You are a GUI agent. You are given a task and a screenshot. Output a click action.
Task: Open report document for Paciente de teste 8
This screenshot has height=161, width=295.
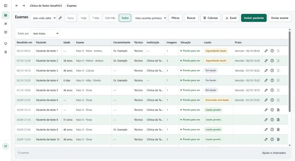[278, 120]
